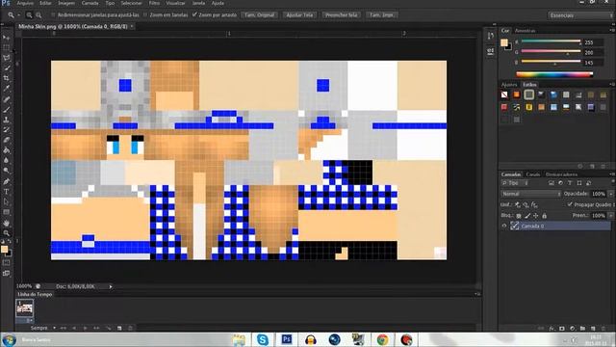The height and width of the screenshot is (347, 616).
Task: Expand document status info arrow
Action: (x=111, y=287)
